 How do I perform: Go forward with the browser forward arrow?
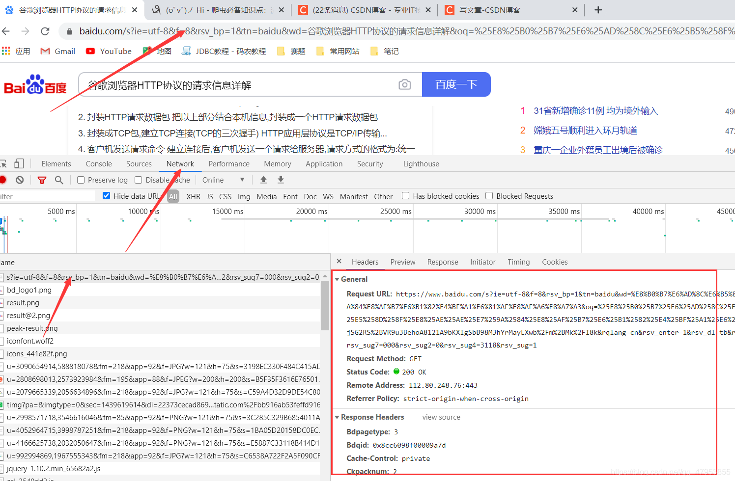(26, 31)
